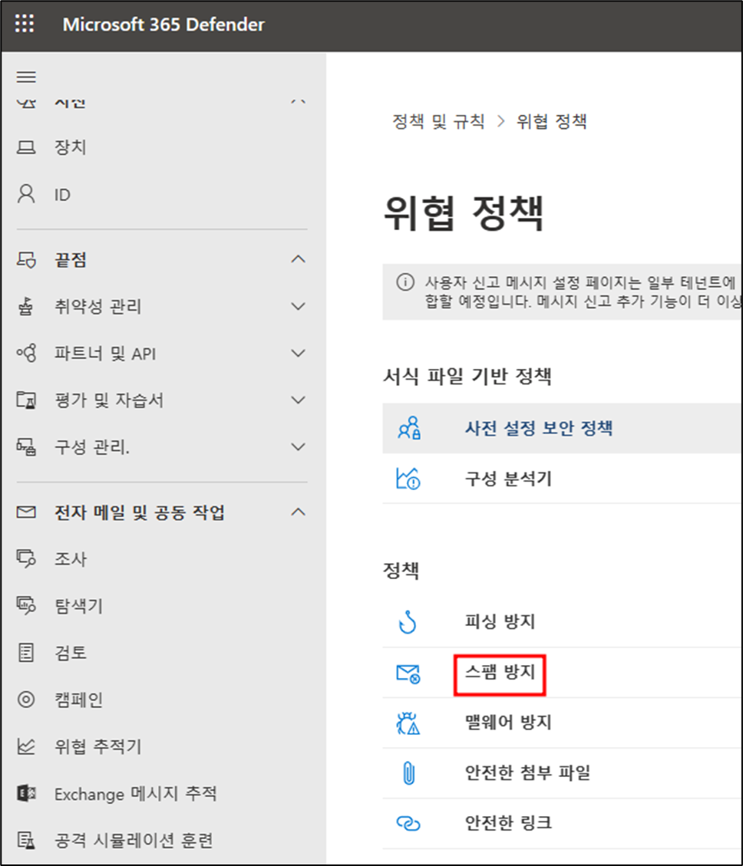Image resolution: width=743 pixels, height=866 pixels.
Task: Click the 구성 분석기 chart icon
Action: point(408,479)
